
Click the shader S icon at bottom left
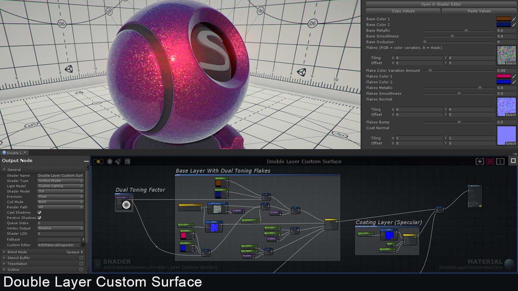point(98,264)
